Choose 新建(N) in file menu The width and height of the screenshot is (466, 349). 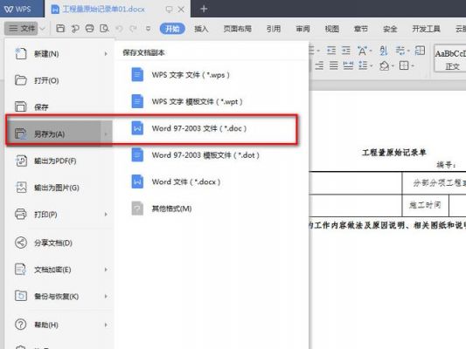(59, 54)
